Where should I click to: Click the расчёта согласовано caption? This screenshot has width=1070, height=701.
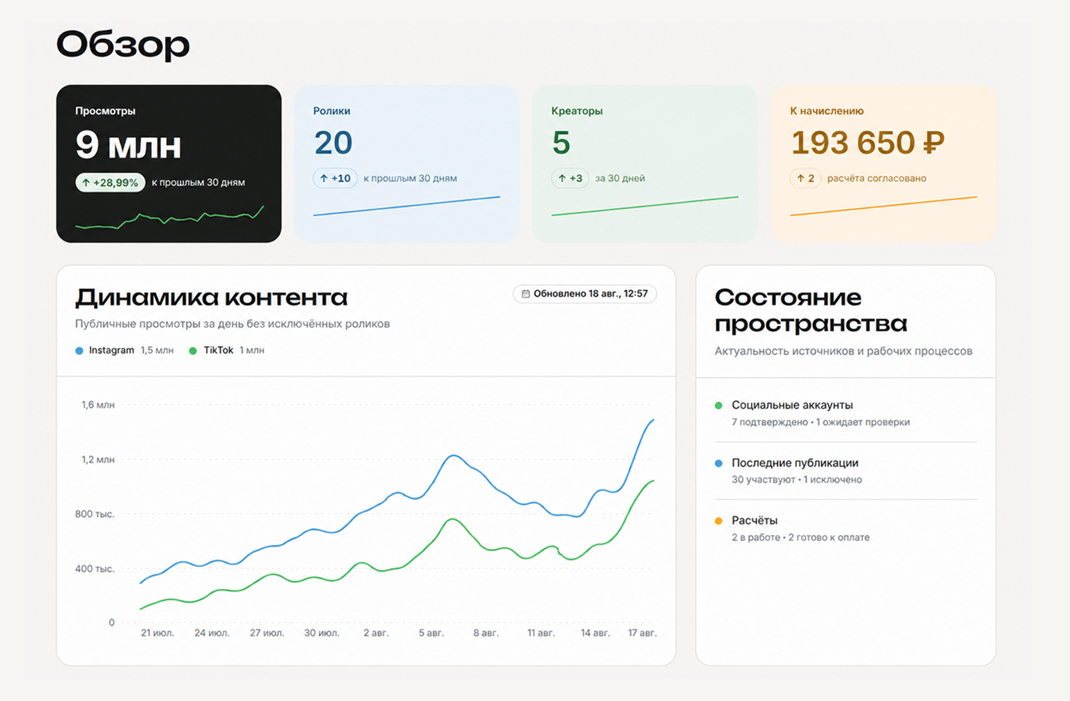[876, 178]
